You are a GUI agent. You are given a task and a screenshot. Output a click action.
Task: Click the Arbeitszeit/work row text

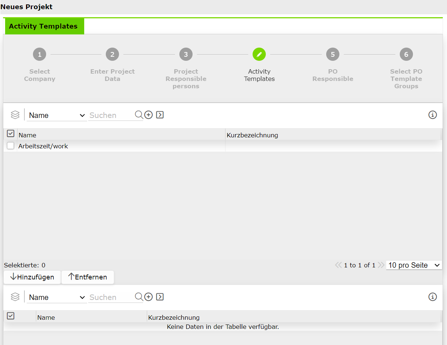[43, 146]
